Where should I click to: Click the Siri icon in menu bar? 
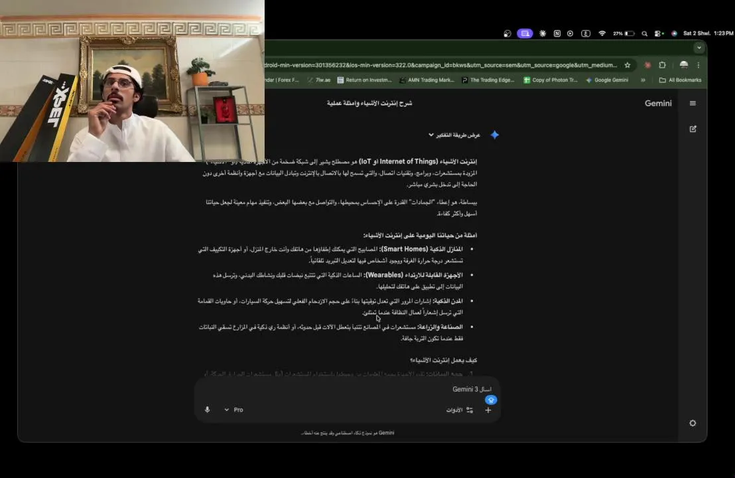point(674,33)
